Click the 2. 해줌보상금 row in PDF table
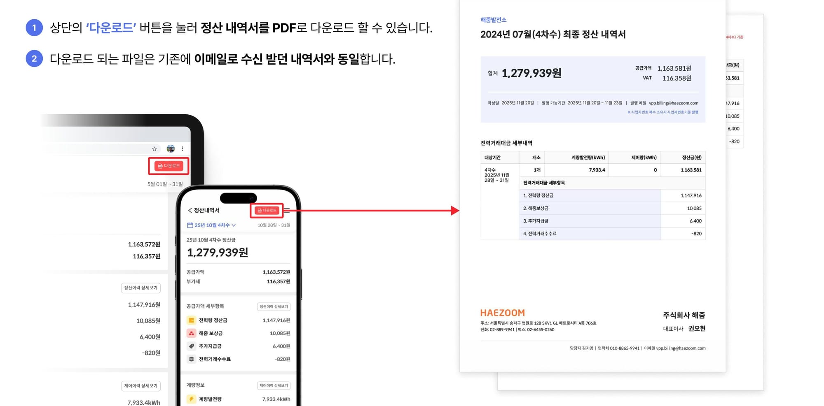 (612, 209)
